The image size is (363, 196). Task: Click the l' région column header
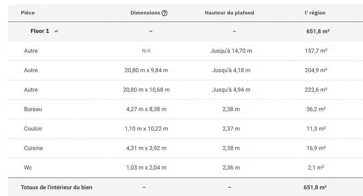tap(315, 13)
